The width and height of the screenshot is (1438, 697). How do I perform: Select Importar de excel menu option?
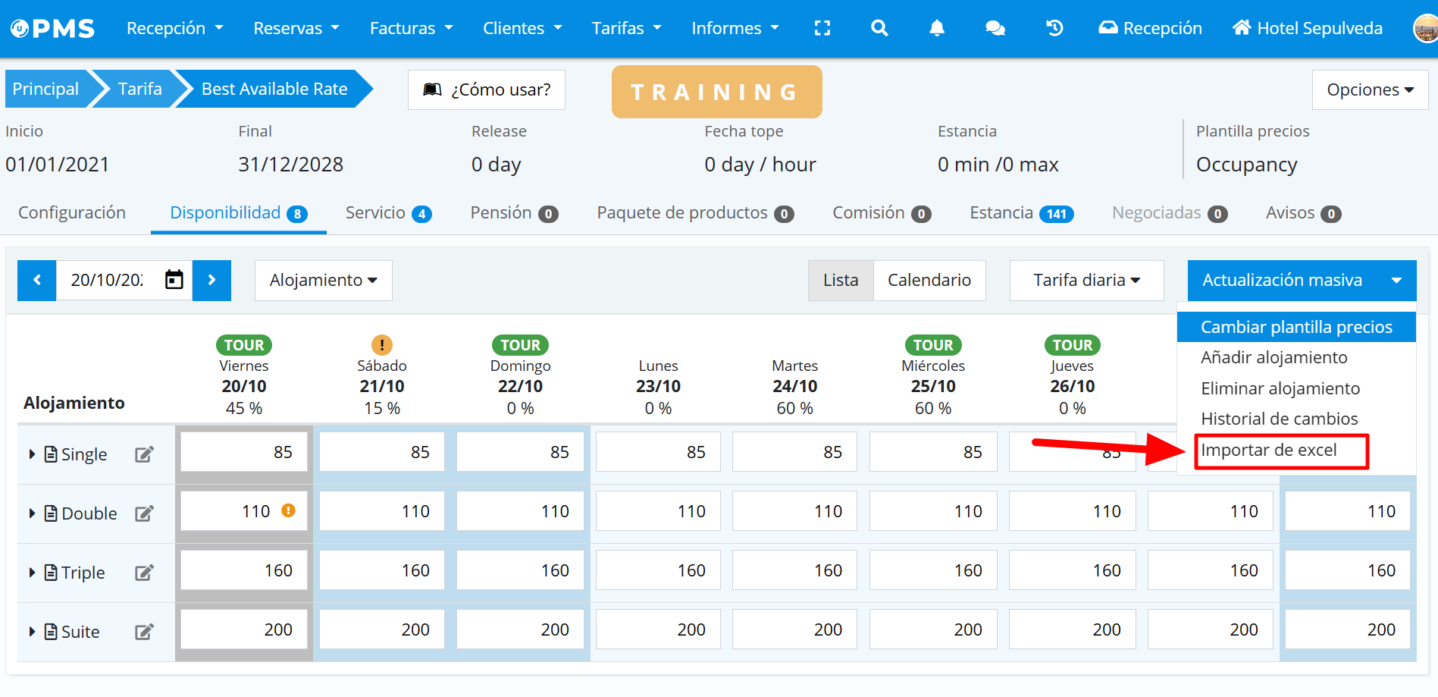tap(1268, 451)
